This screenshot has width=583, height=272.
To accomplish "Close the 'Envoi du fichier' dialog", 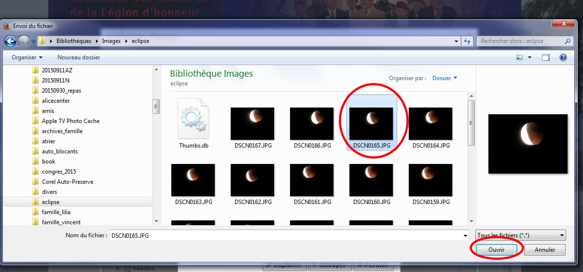I will coord(562,24).
